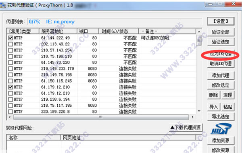This screenshot has height=153, width=242.
Task: Sort by 端口 column header
Action: pos(88,31)
